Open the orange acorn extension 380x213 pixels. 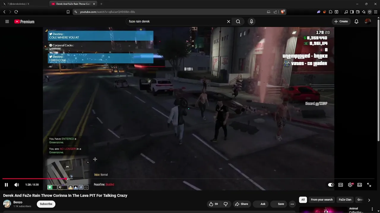pyautogui.click(x=324, y=12)
